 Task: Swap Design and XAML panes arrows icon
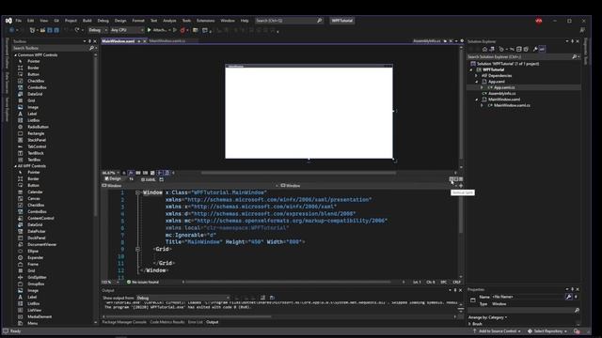point(132,179)
